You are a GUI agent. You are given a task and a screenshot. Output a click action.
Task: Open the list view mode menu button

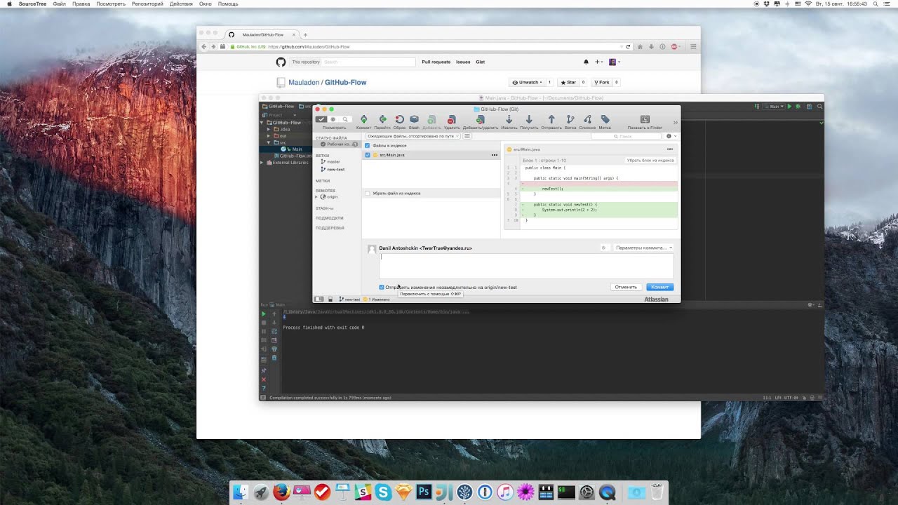pos(467,136)
